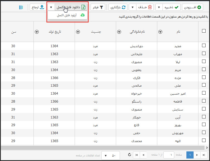Toggle dropdown arrow next to دانلود فایل اکسل
The image size is (210, 161).
point(51,7)
